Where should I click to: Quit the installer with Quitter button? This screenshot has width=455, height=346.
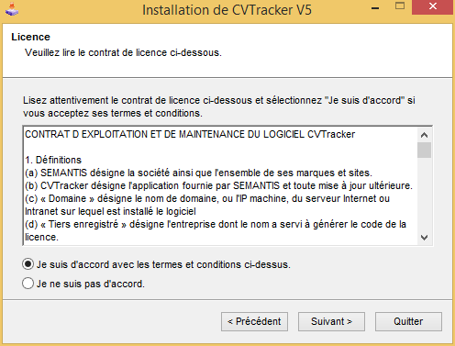point(408,321)
